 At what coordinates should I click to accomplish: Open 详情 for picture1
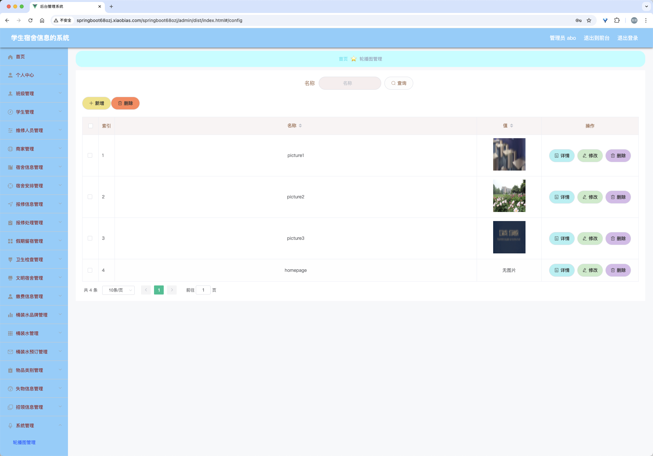coord(562,156)
